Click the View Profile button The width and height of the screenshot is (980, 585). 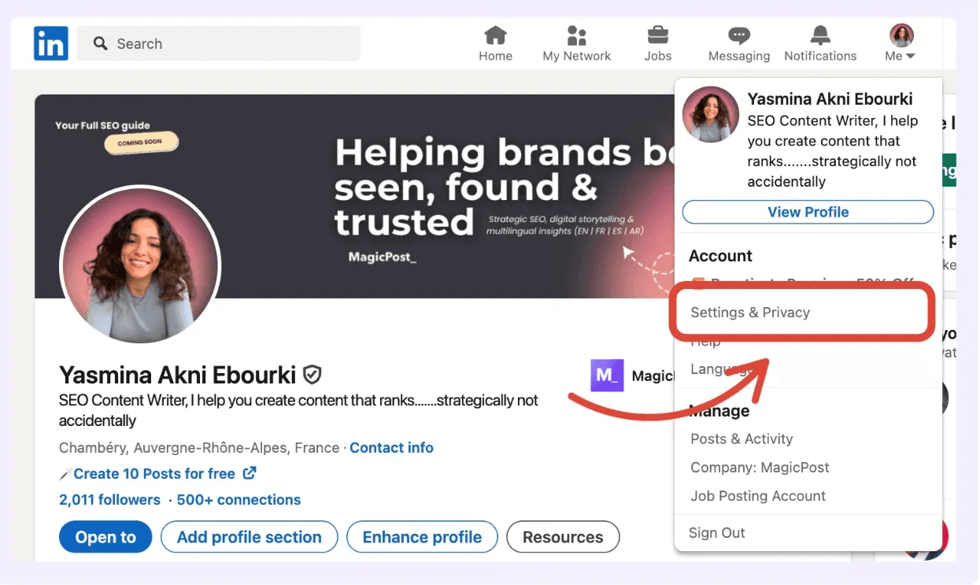point(808,212)
